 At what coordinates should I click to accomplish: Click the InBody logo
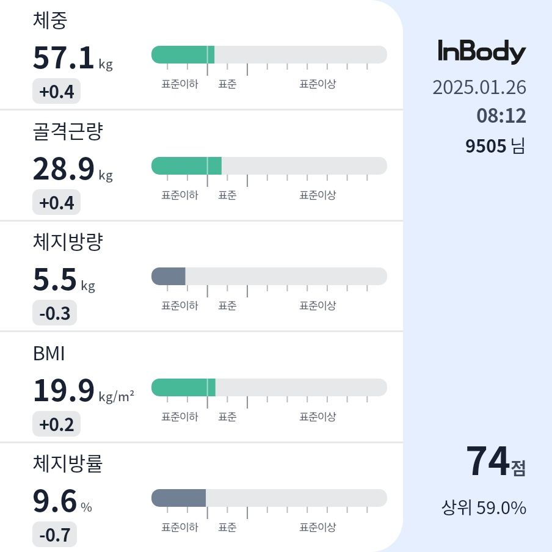pyautogui.click(x=482, y=52)
